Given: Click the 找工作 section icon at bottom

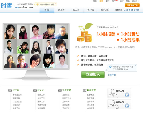Looking at the screenshot, I should 10,90.
